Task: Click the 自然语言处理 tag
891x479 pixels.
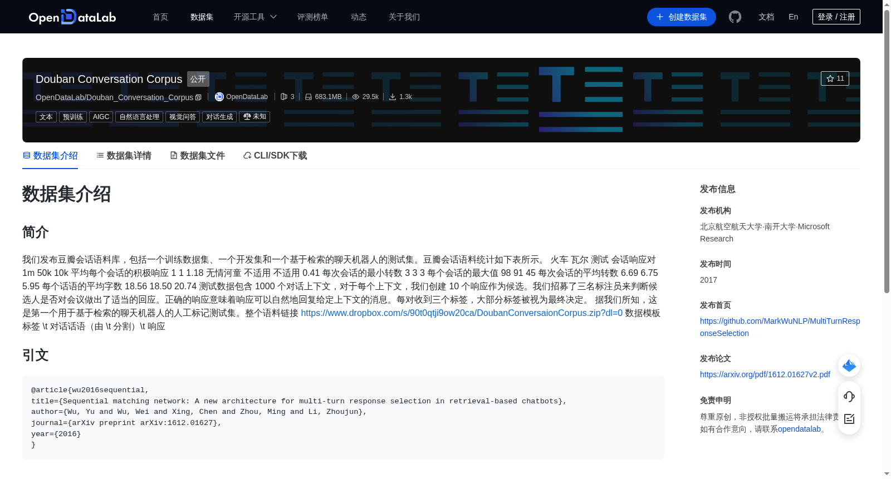Action: [139, 117]
